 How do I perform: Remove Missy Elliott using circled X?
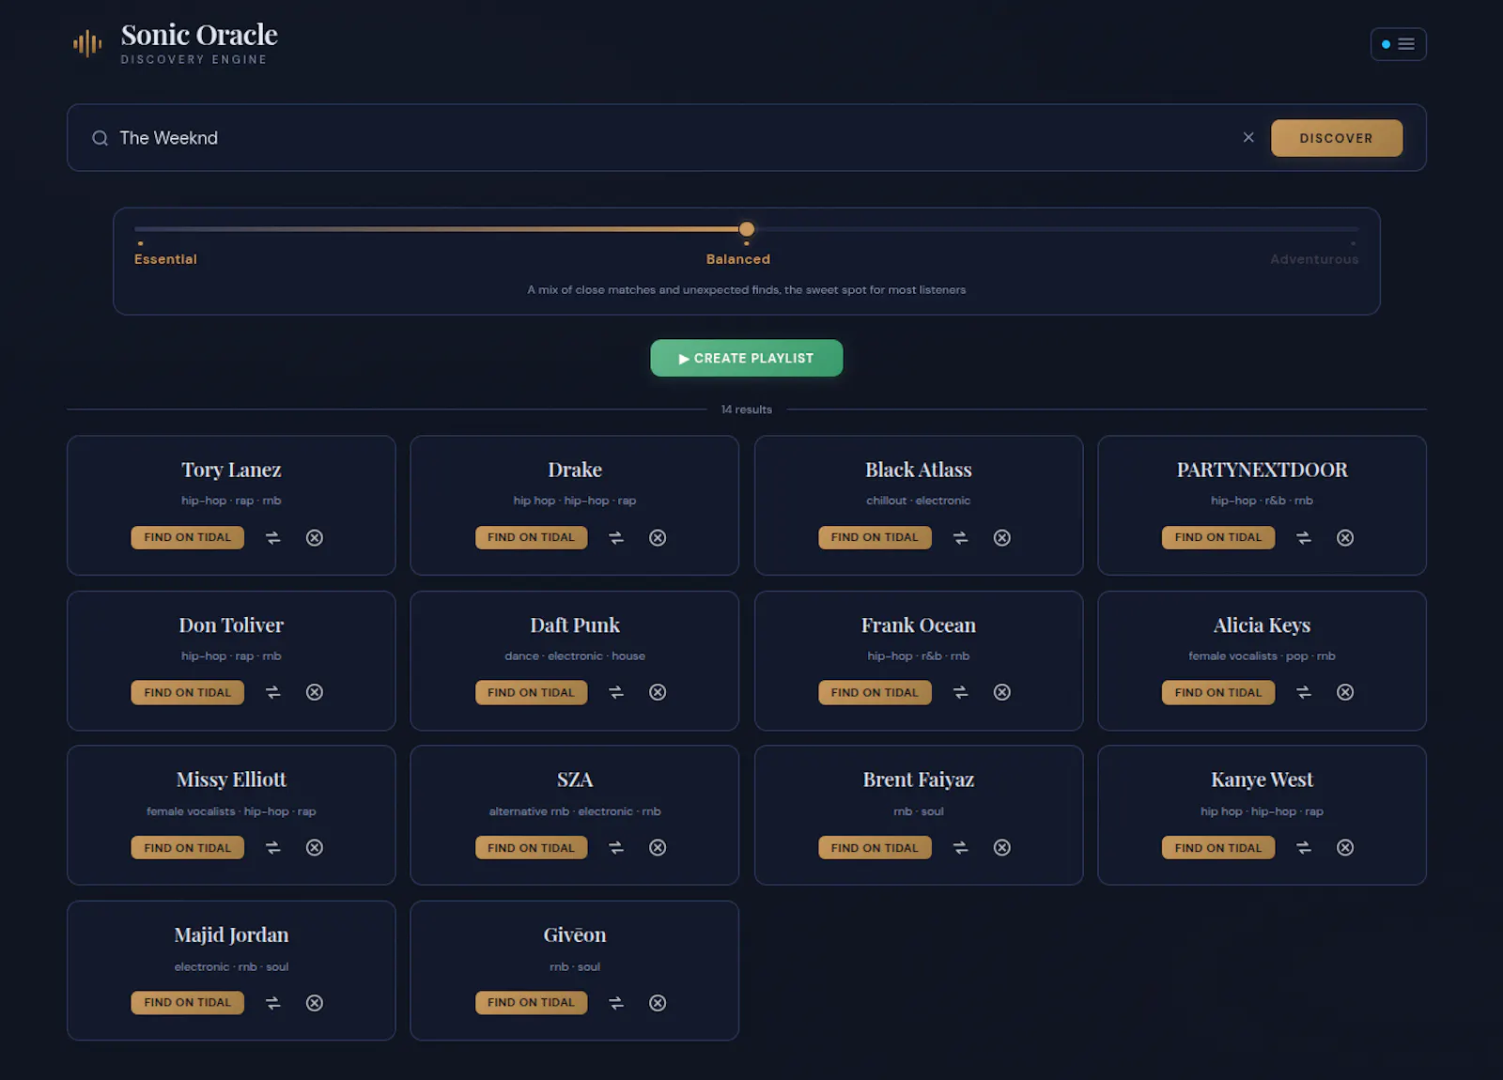(x=315, y=848)
